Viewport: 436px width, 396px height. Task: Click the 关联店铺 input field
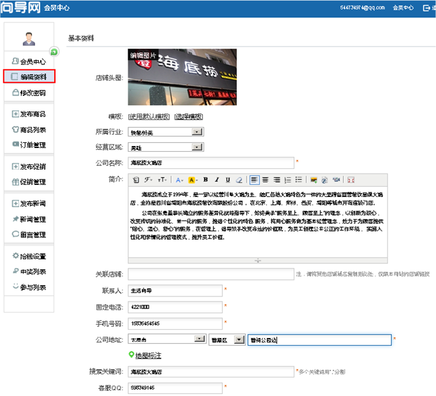[211, 274]
